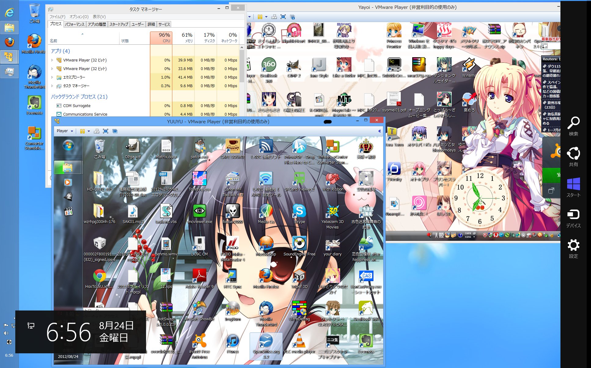
Task: Switch to パフォーマンス tab
Action: (x=75, y=24)
